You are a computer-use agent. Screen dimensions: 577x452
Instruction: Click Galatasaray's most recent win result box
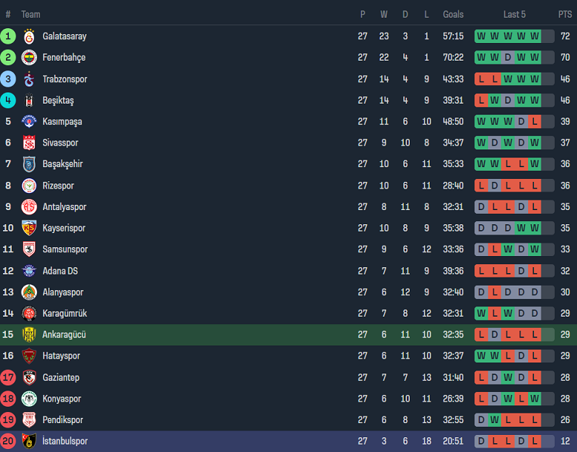(535, 36)
